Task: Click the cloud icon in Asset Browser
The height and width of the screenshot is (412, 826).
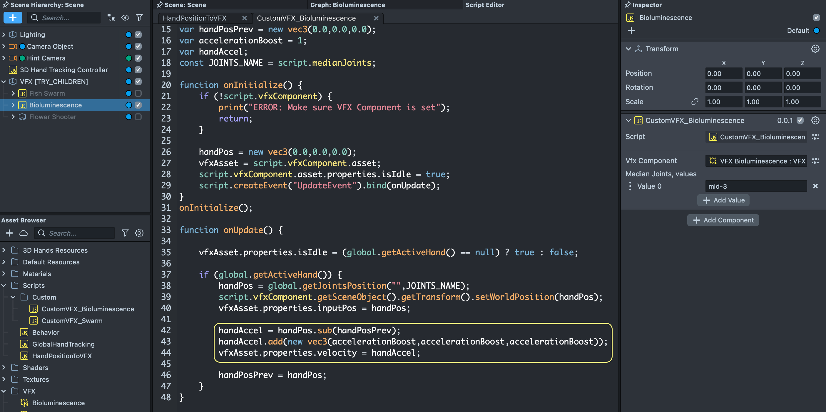Action: (x=24, y=233)
